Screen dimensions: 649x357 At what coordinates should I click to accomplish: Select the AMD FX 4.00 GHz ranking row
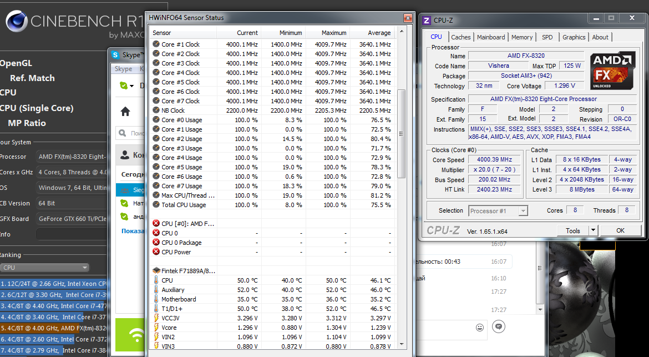click(53, 328)
